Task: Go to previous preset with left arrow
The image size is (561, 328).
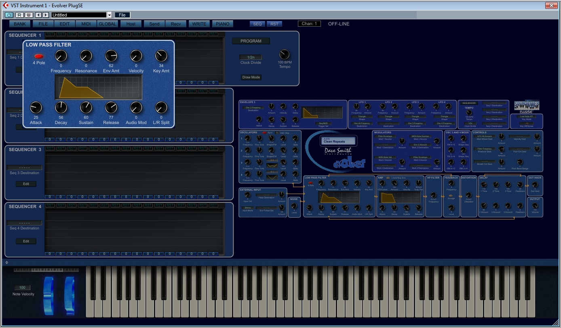Action: (38, 15)
